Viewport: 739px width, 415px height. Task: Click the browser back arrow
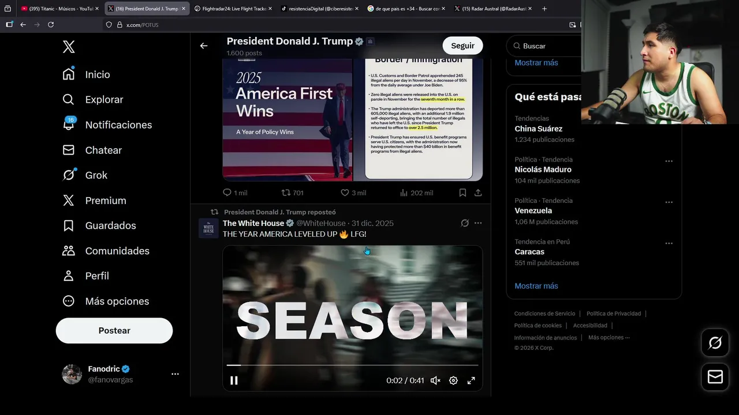pos(23,25)
